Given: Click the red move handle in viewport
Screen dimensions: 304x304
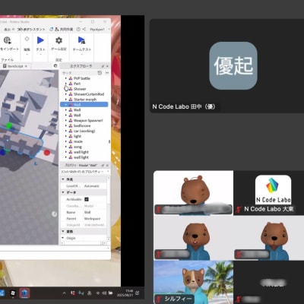Looking at the screenshot, I should pyautogui.click(x=47, y=153).
